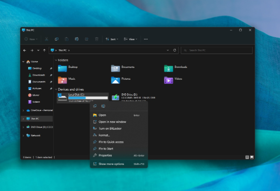Expand OneDrive - Personal tree node

pos(23,111)
